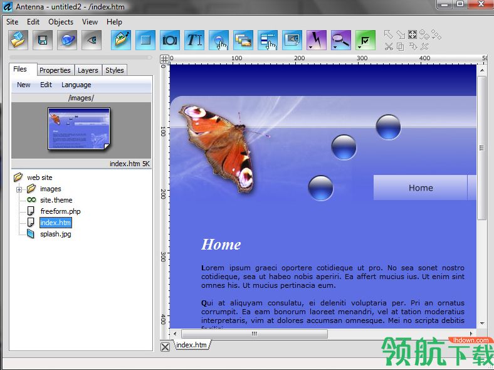Click the up-left arrow icon
Image resolution: width=494 pixels, height=370 pixels.
[x=389, y=34]
